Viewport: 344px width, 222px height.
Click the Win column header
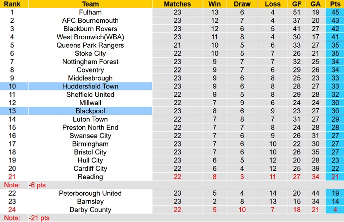(x=215, y=4)
